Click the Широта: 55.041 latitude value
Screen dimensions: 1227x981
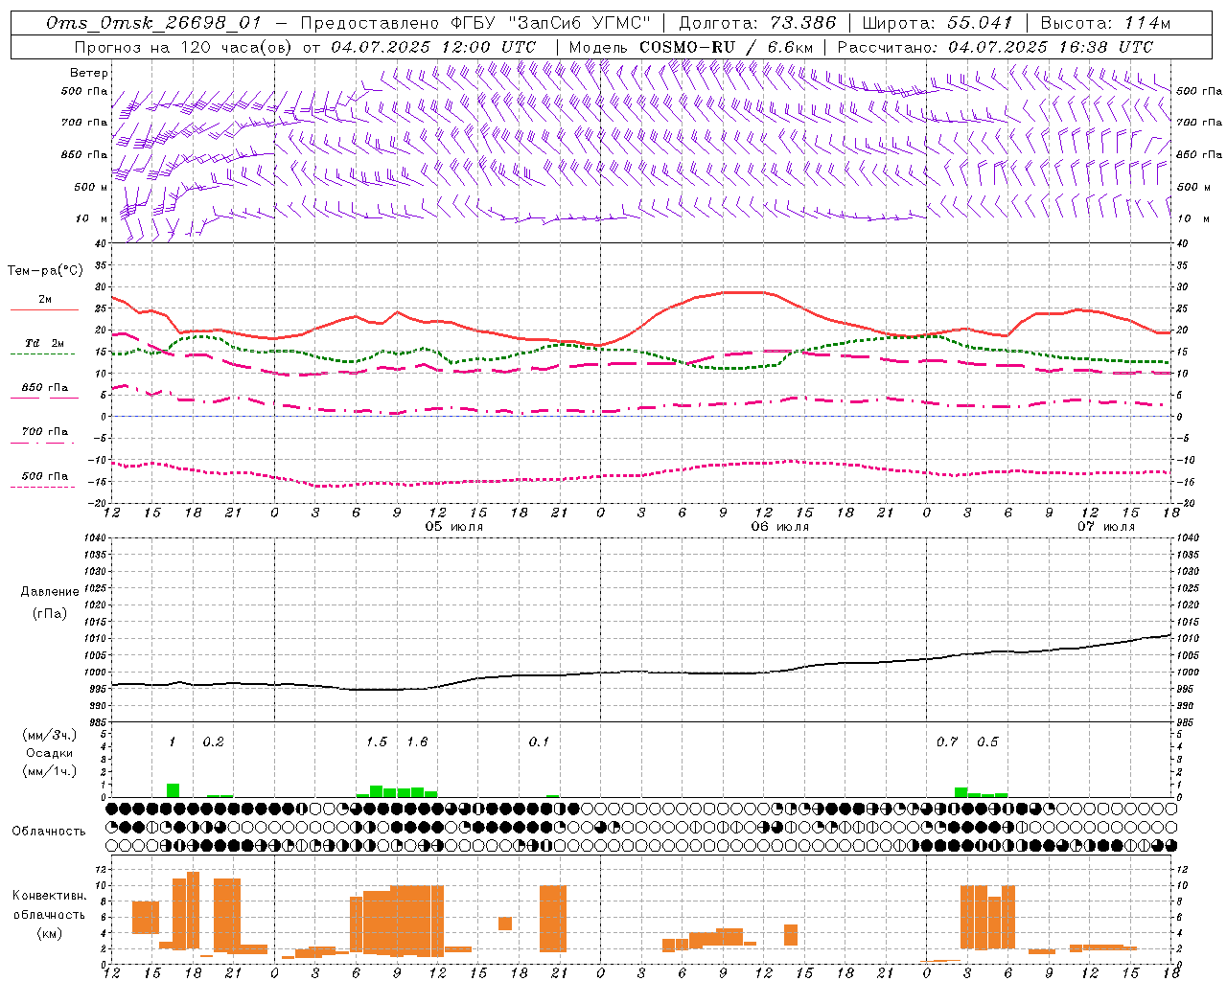pos(938,23)
